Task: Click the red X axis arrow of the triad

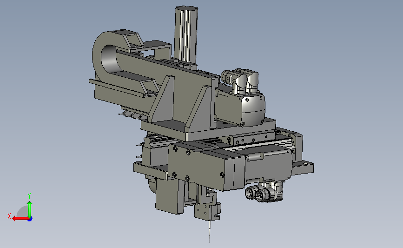Action: pos(20,219)
